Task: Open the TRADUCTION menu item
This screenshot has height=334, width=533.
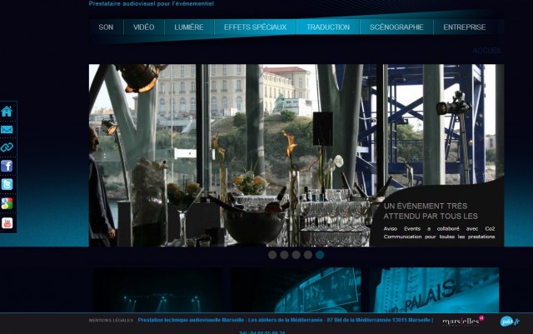Action: pyautogui.click(x=328, y=27)
